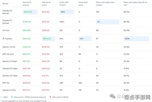Click the 12.9% value for Claude 3.5 Haiku
The image size is (152, 102).
pyautogui.click(x=126, y=69)
